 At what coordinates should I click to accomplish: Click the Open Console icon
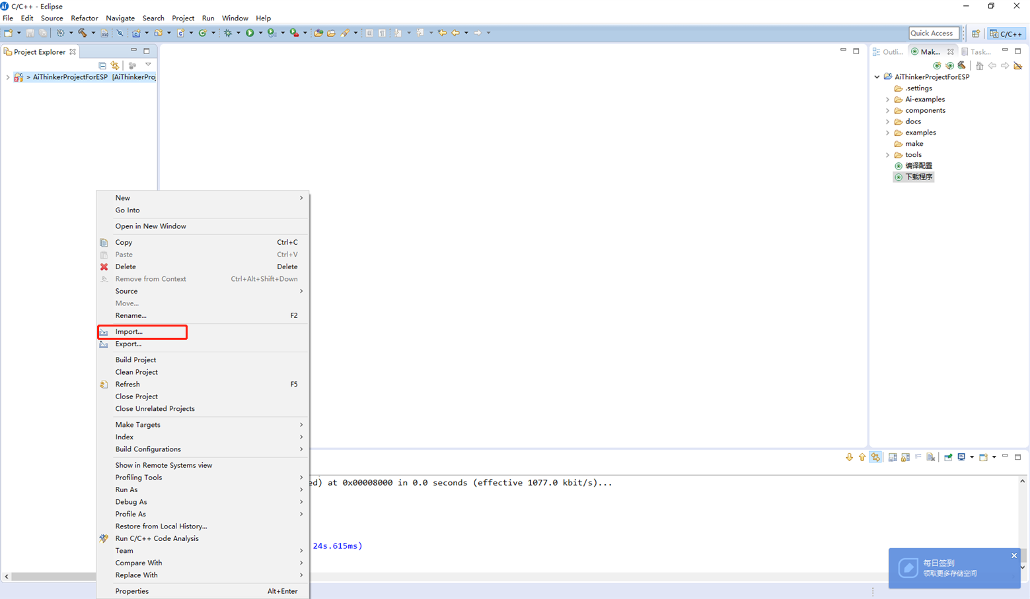(x=984, y=457)
